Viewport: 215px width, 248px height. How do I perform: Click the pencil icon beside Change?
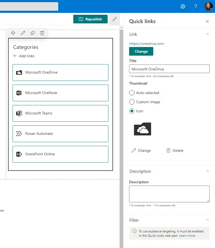pyautogui.click(x=134, y=150)
